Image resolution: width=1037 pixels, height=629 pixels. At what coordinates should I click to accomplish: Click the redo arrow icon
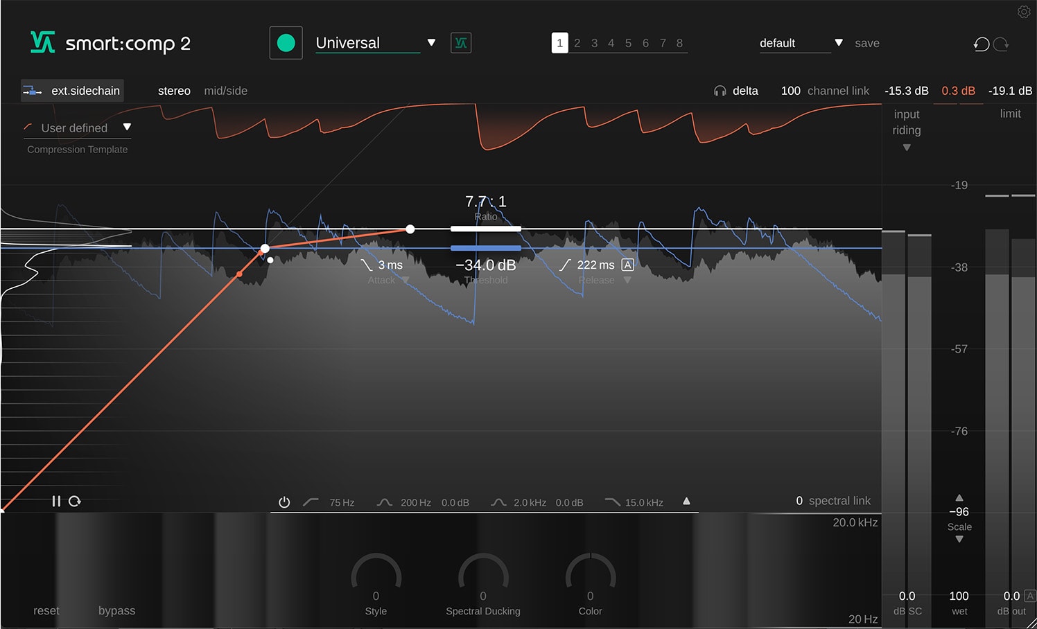pyautogui.click(x=1001, y=44)
